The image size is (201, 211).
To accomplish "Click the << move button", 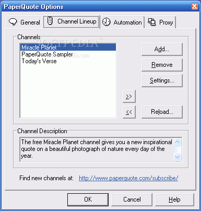I will click(129, 112).
